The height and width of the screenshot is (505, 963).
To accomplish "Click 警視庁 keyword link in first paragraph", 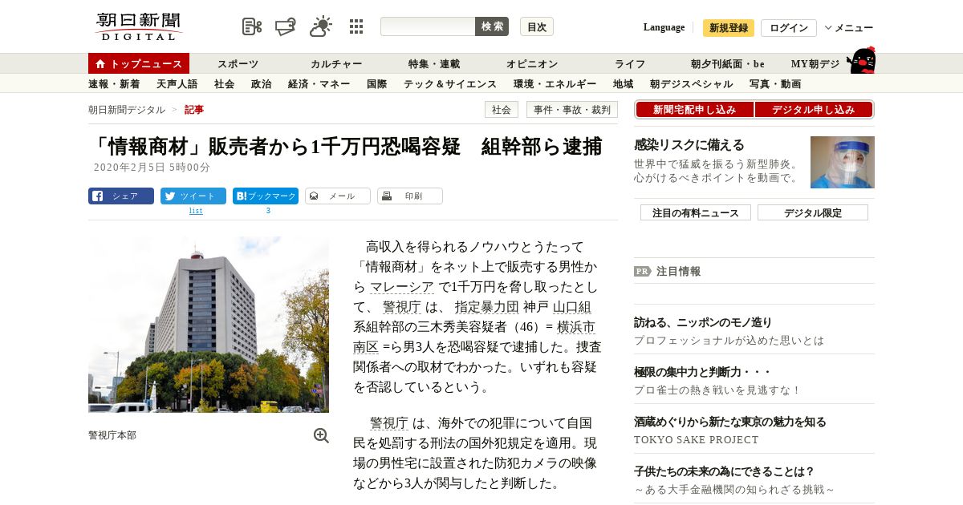I will pyautogui.click(x=402, y=307).
